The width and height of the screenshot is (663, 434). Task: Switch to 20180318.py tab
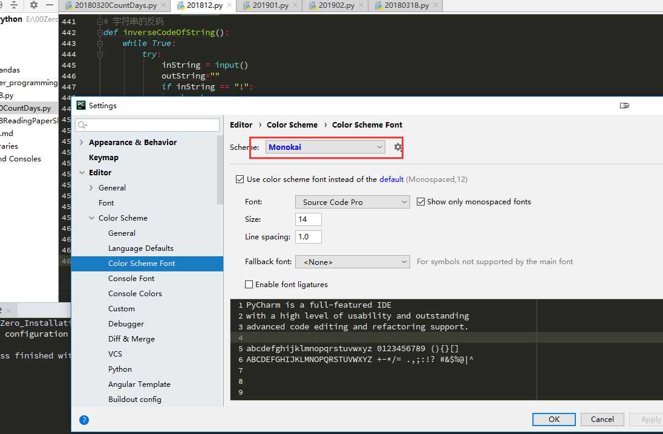407,5
